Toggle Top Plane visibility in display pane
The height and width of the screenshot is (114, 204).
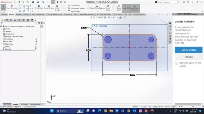pyautogui.click(x=36, y=41)
